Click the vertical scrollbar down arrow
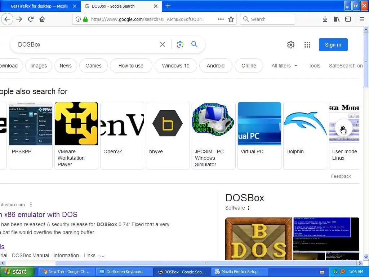This screenshot has width=369, height=277. [366, 257]
